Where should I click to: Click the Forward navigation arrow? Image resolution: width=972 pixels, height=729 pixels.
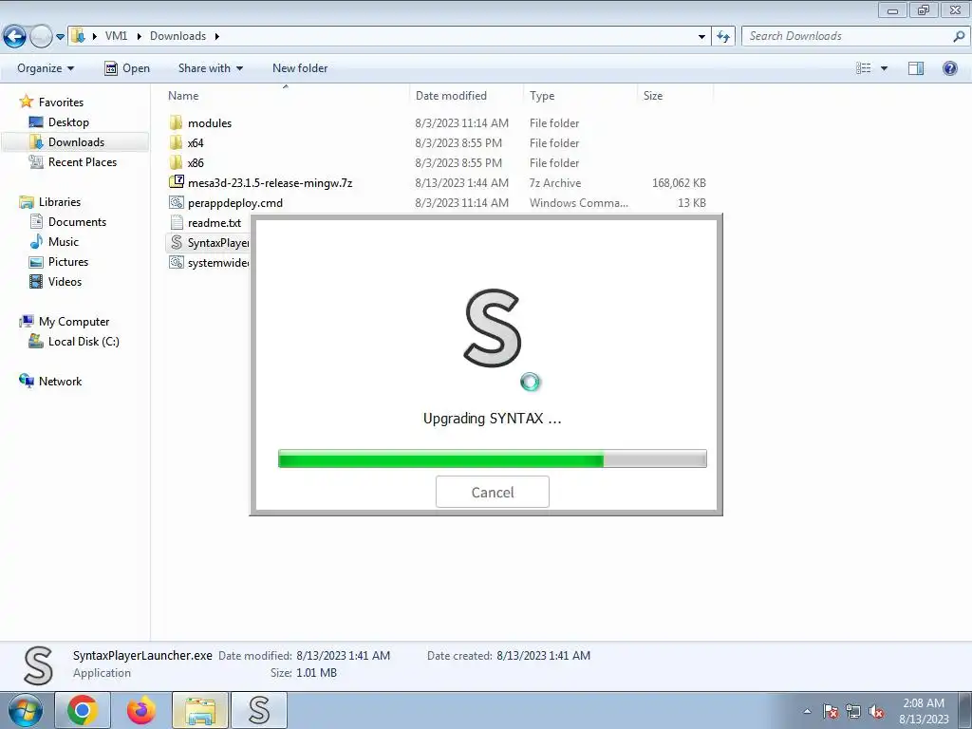point(41,37)
